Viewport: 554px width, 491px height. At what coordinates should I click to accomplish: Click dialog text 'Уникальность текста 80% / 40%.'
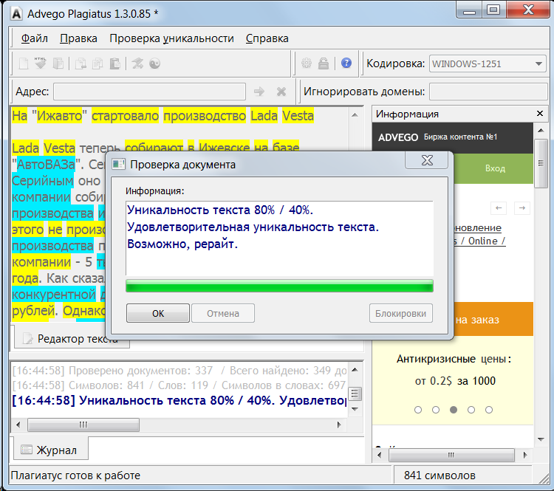[220, 210]
